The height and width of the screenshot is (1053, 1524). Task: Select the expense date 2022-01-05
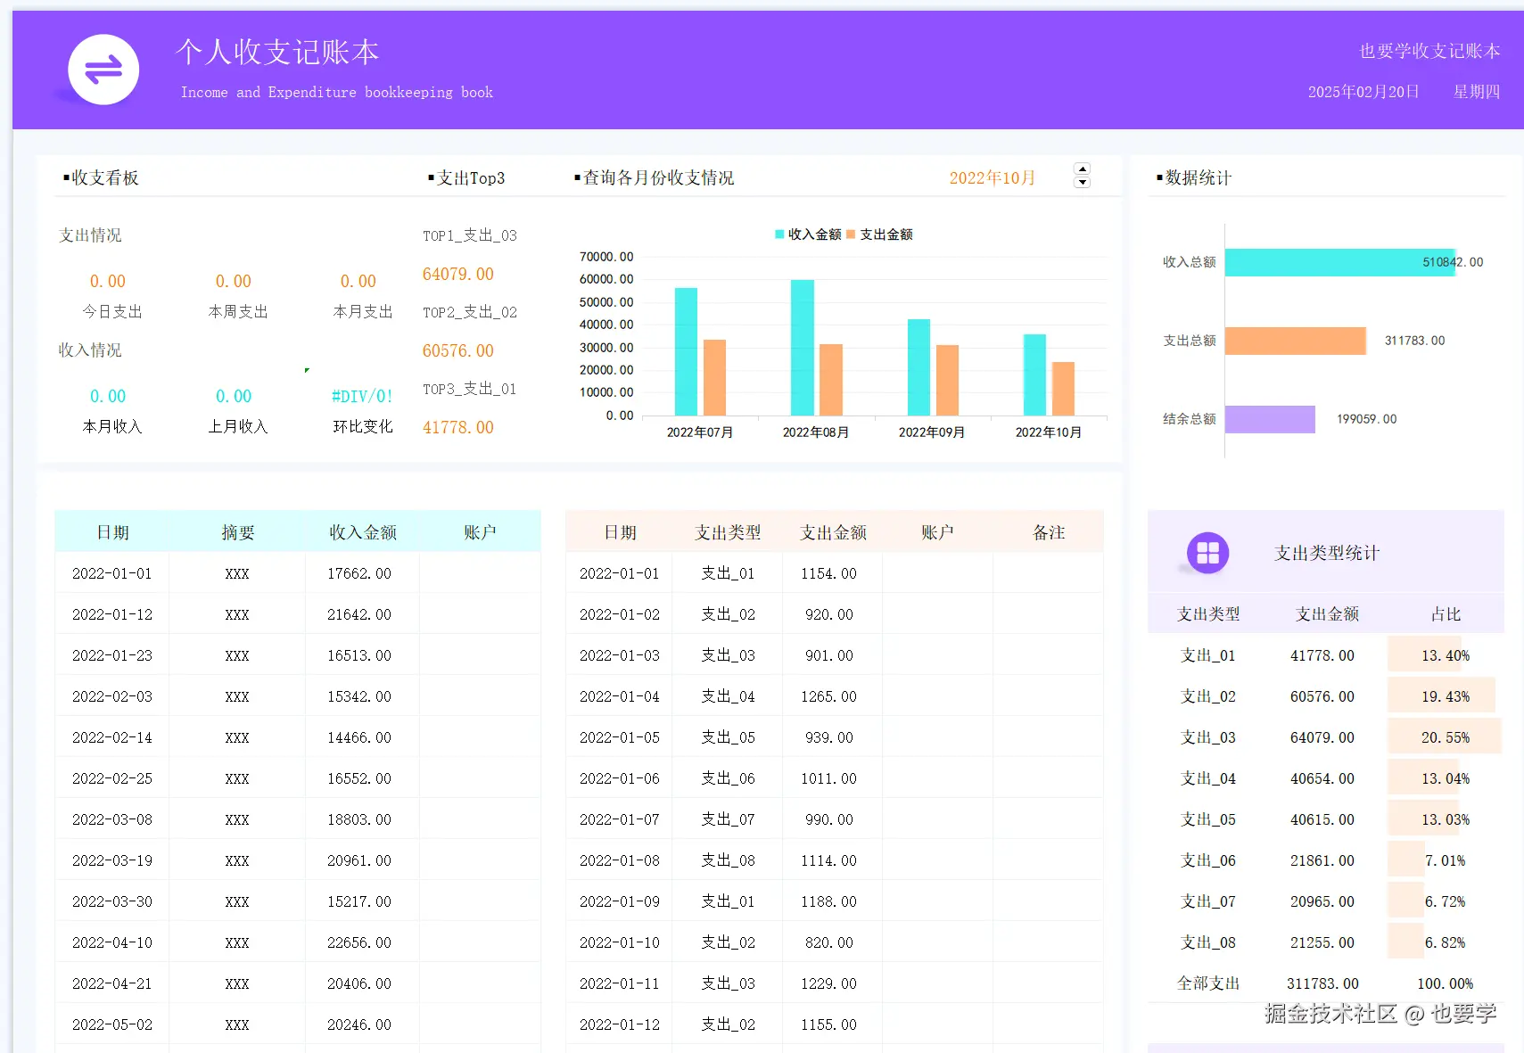pyautogui.click(x=620, y=737)
